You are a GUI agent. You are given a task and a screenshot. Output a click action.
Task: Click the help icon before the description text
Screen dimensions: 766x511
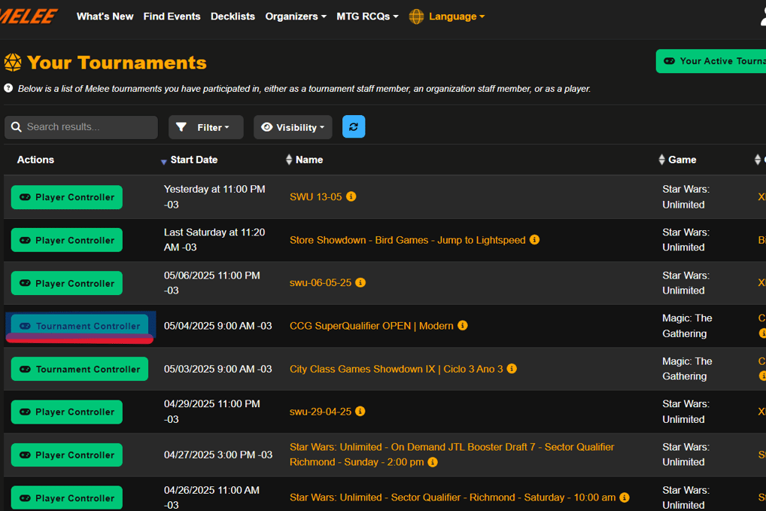point(8,88)
